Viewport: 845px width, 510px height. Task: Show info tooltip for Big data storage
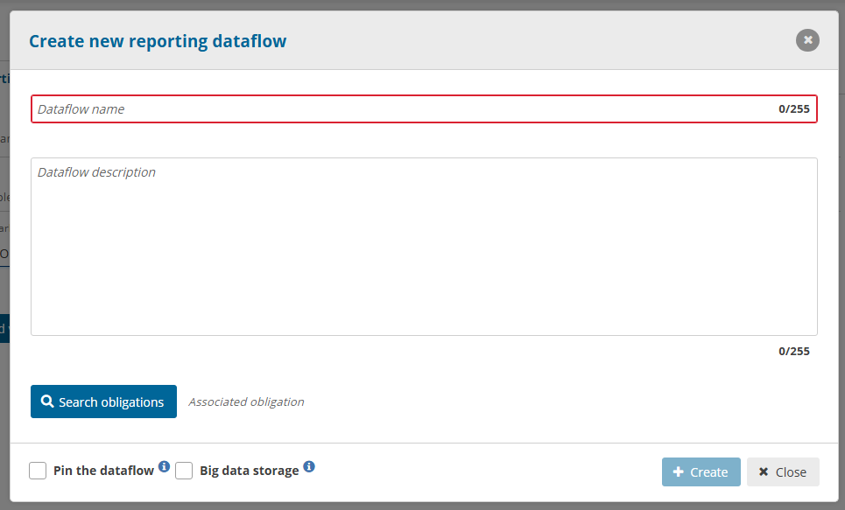click(309, 466)
